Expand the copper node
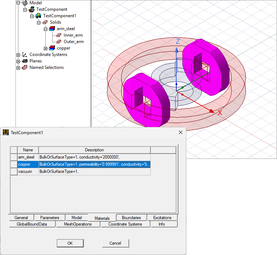The image size is (277, 255). 45,48
